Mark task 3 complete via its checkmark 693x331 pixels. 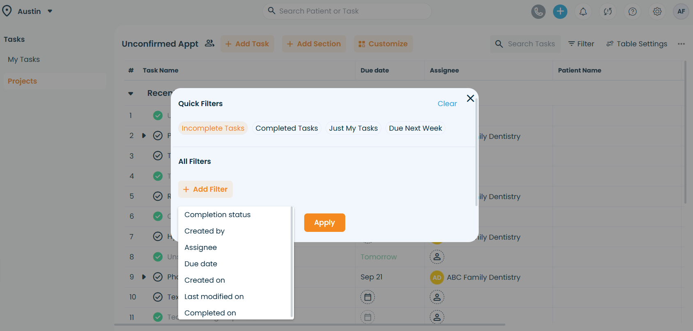pyautogui.click(x=158, y=156)
